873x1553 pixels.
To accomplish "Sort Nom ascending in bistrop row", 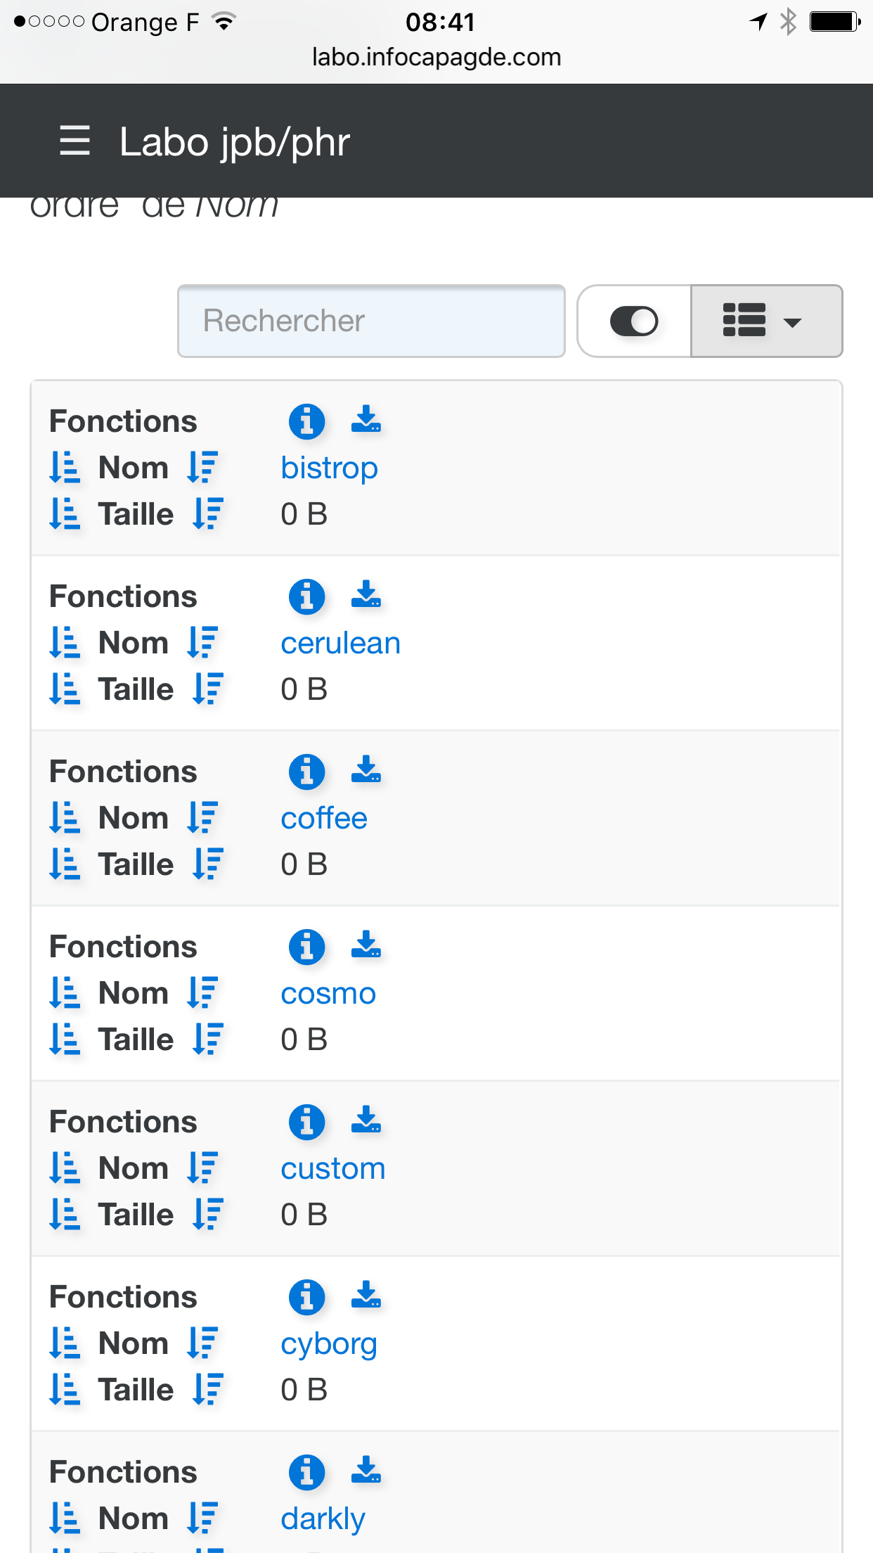I will click(65, 468).
